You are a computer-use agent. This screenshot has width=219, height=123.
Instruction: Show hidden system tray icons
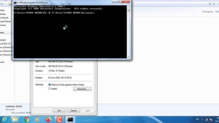coord(202,120)
